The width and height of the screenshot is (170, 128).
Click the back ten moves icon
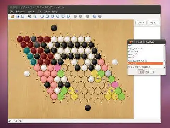point(47,16)
